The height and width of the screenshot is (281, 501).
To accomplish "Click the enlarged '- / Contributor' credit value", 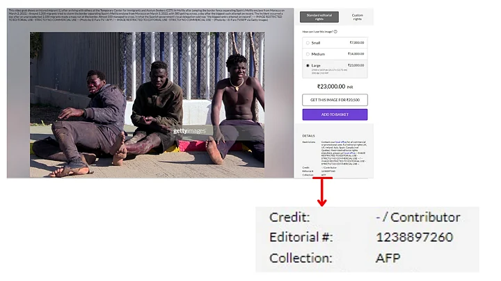I will 418,217.
